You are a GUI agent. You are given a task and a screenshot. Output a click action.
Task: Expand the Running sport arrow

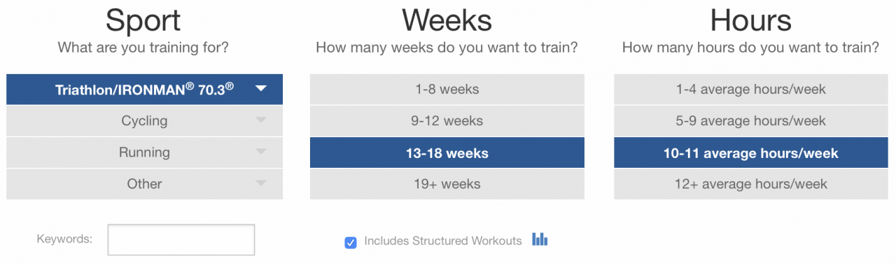pos(261,152)
